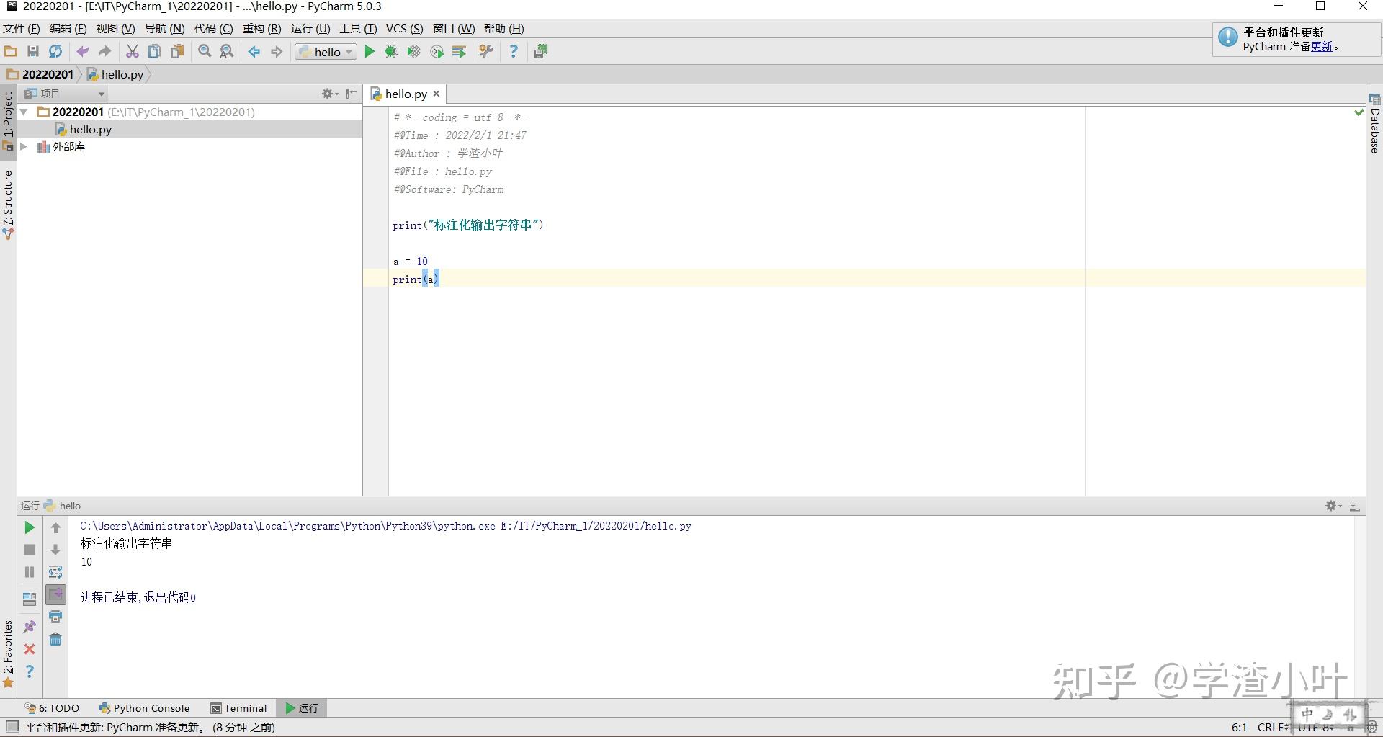Click the green Run button in toolbar
The width and height of the screenshot is (1383, 737).
coord(370,51)
